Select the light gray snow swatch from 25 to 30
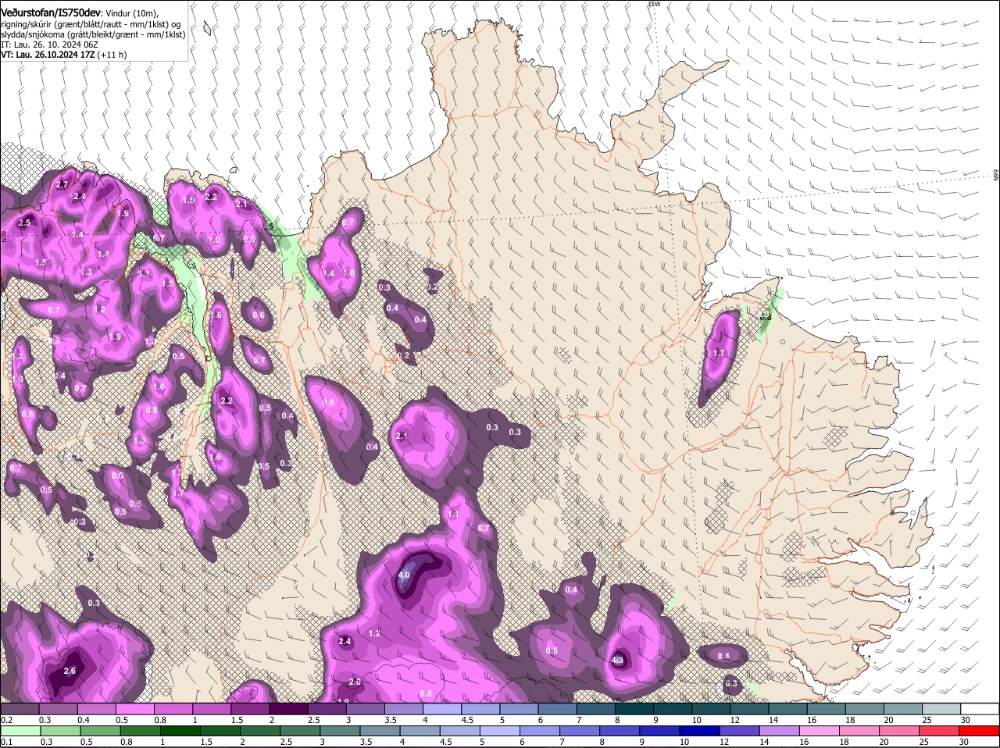1000x748 pixels. 941,708
